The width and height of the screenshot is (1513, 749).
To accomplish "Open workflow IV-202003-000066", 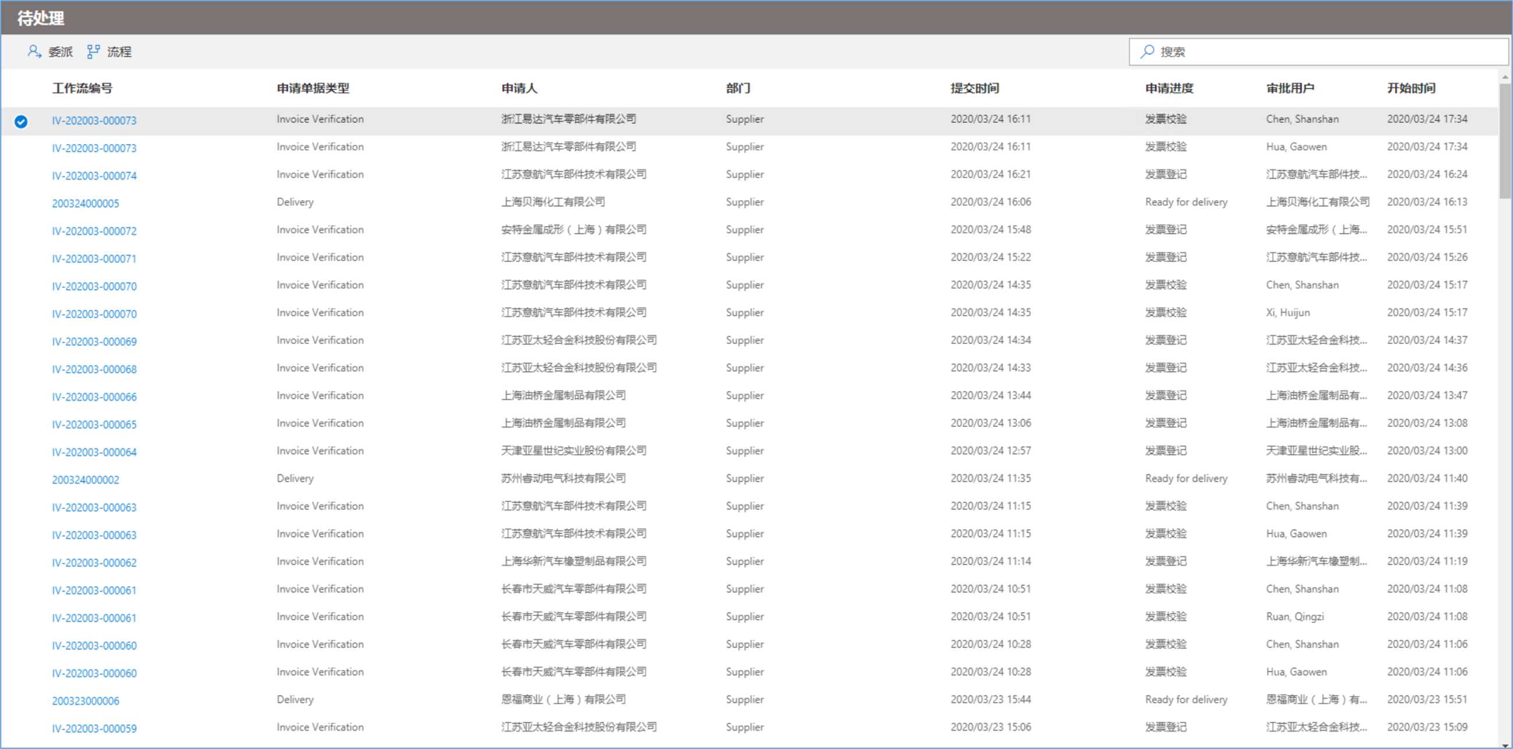I will point(94,397).
